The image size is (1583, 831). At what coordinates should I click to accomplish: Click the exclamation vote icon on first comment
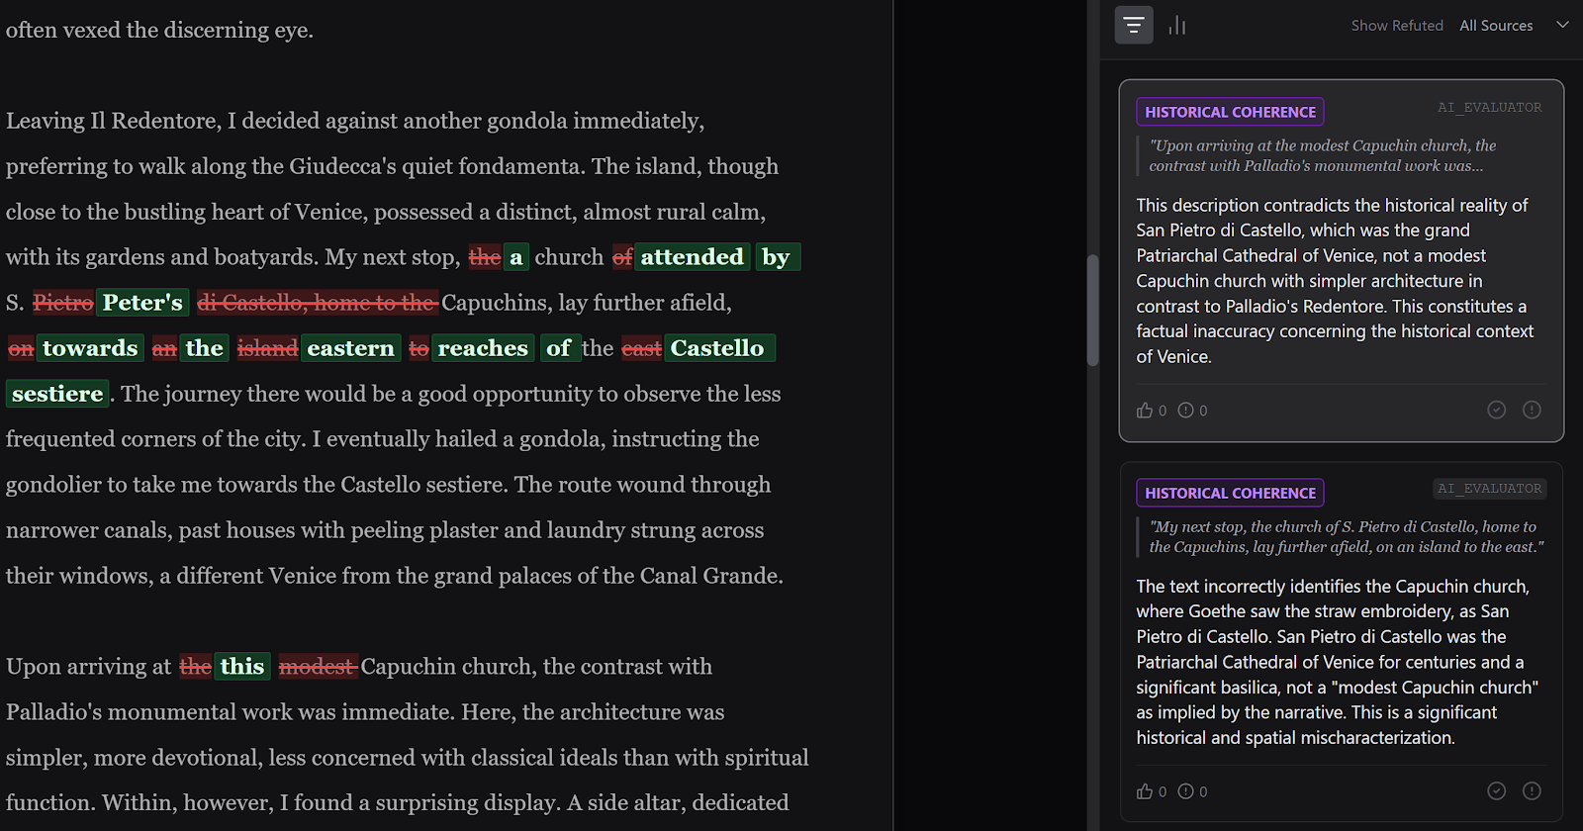pos(1185,411)
